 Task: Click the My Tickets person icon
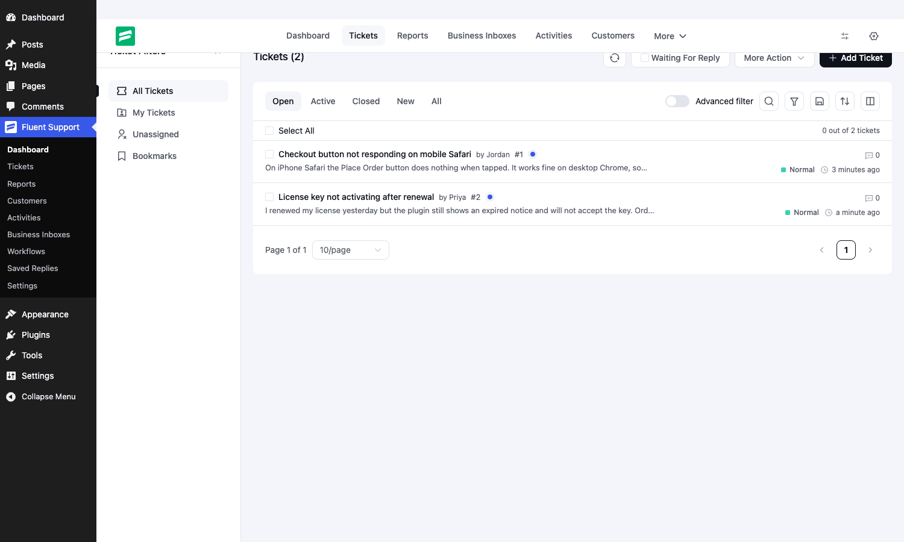pos(122,113)
